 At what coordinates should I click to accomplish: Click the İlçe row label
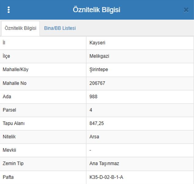coord(6,56)
